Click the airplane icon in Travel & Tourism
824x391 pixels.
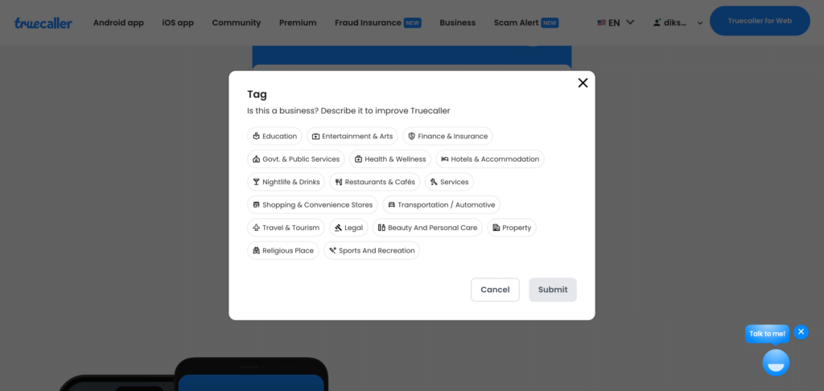click(x=257, y=228)
